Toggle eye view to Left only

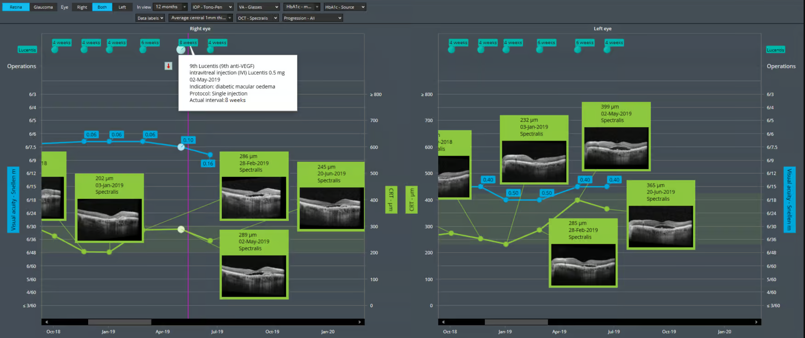122,7
